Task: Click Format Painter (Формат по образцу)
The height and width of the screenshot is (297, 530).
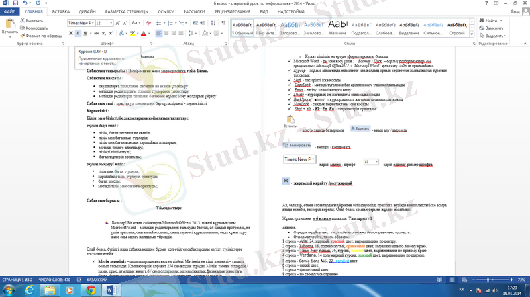Action: [x=40, y=36]
